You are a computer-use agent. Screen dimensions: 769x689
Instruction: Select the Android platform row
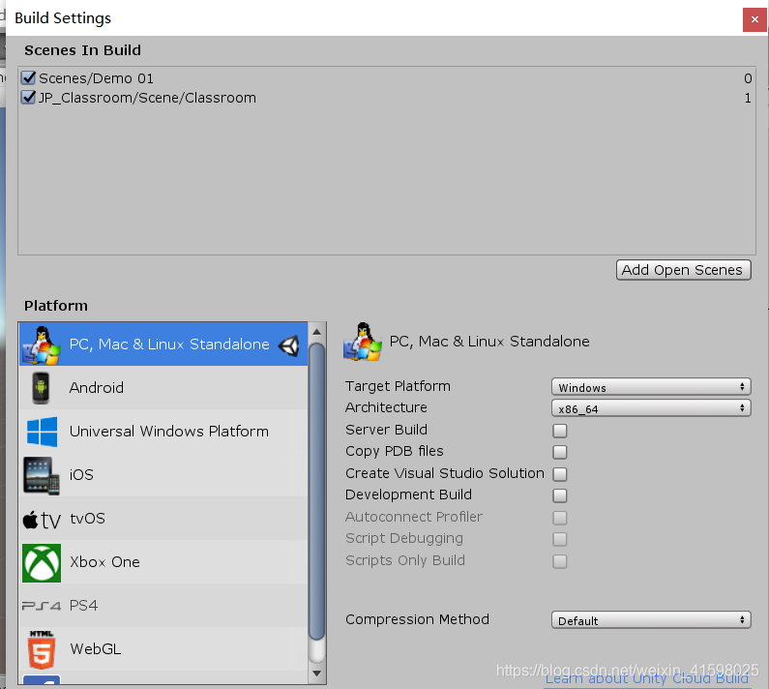pos(163,388)
